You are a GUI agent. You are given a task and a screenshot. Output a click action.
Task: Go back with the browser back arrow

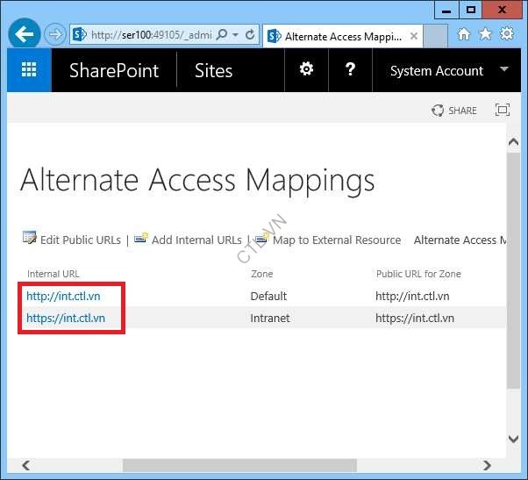(25, 34)
